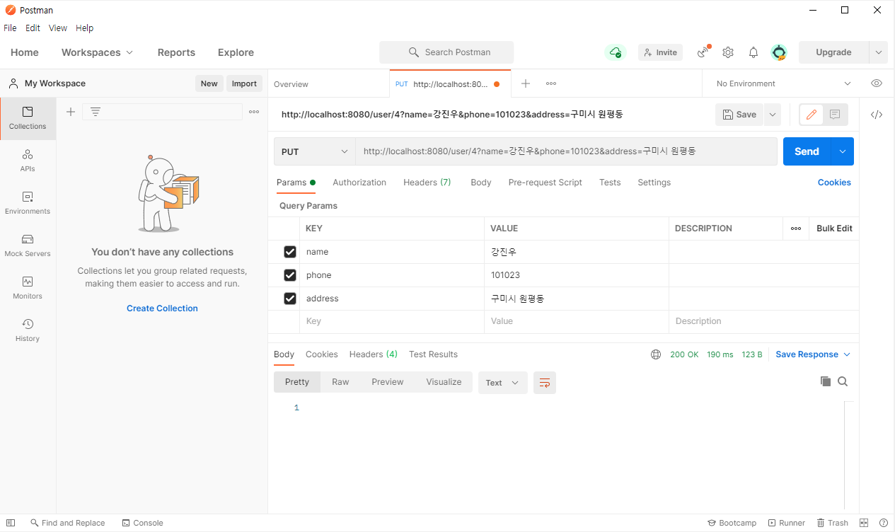Open the View menu
The image size is (895, 532).
(58, 28)
